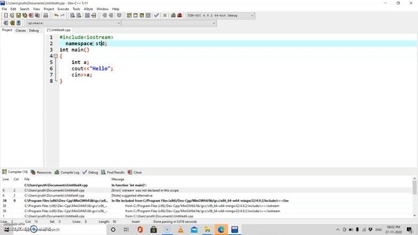
Task: Open the Execute menu
Action: point(63,8)
